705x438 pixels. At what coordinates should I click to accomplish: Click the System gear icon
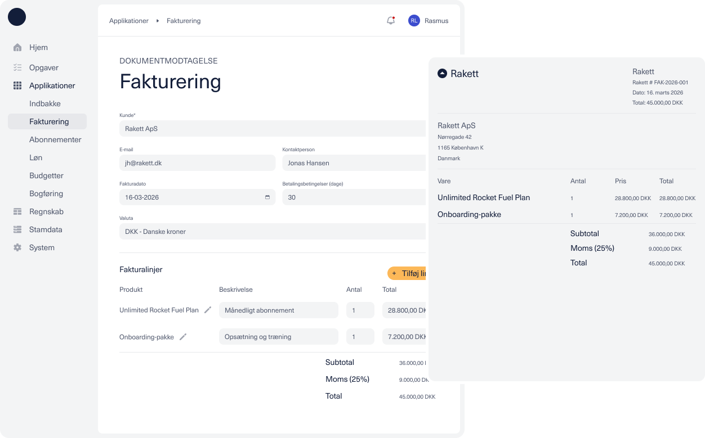(17, 247)
